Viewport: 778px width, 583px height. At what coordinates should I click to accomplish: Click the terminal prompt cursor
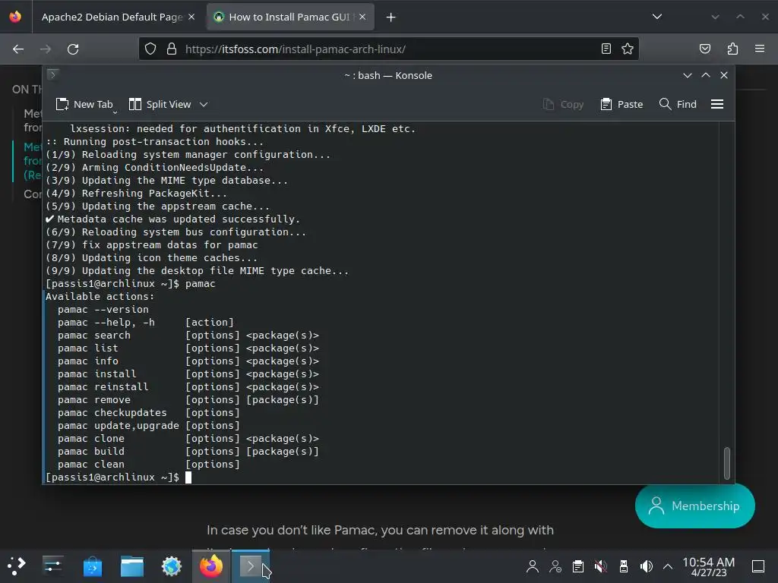188,477
